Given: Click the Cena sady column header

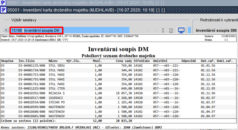Looking at the screenshot, I should click(x=124, y=61).
